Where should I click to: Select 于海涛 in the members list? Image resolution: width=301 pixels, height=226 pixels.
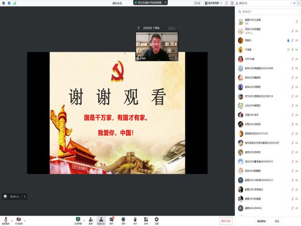tap(268, 49)
